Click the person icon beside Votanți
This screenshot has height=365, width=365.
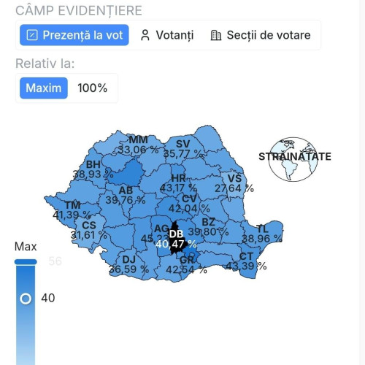coord(145,35)
